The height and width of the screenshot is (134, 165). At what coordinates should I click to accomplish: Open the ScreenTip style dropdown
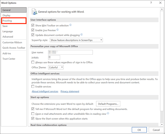coord(76,40)
